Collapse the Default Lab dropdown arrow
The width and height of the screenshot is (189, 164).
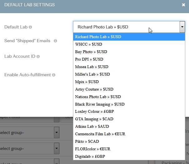[x=182, y=27]
